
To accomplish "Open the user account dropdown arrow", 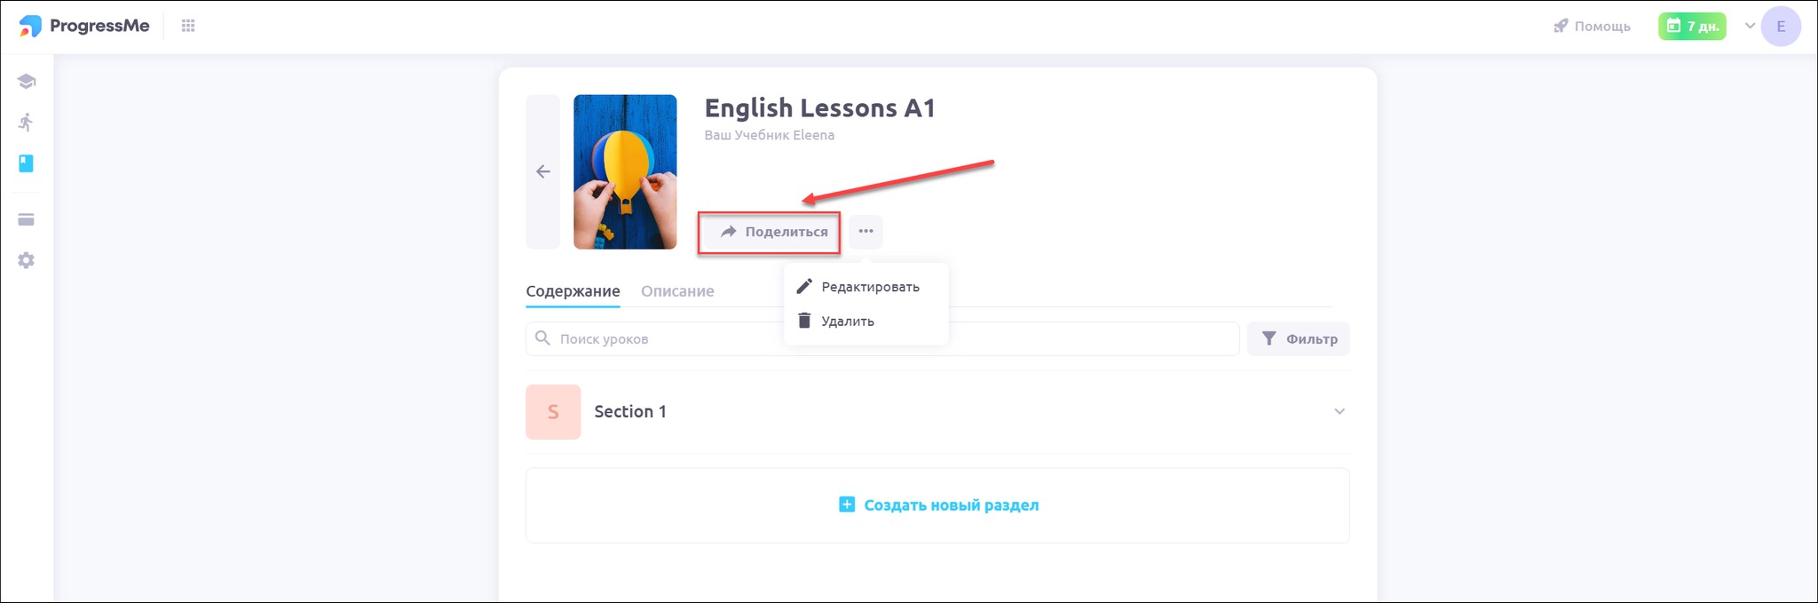I will click(x=1750, y=26).
